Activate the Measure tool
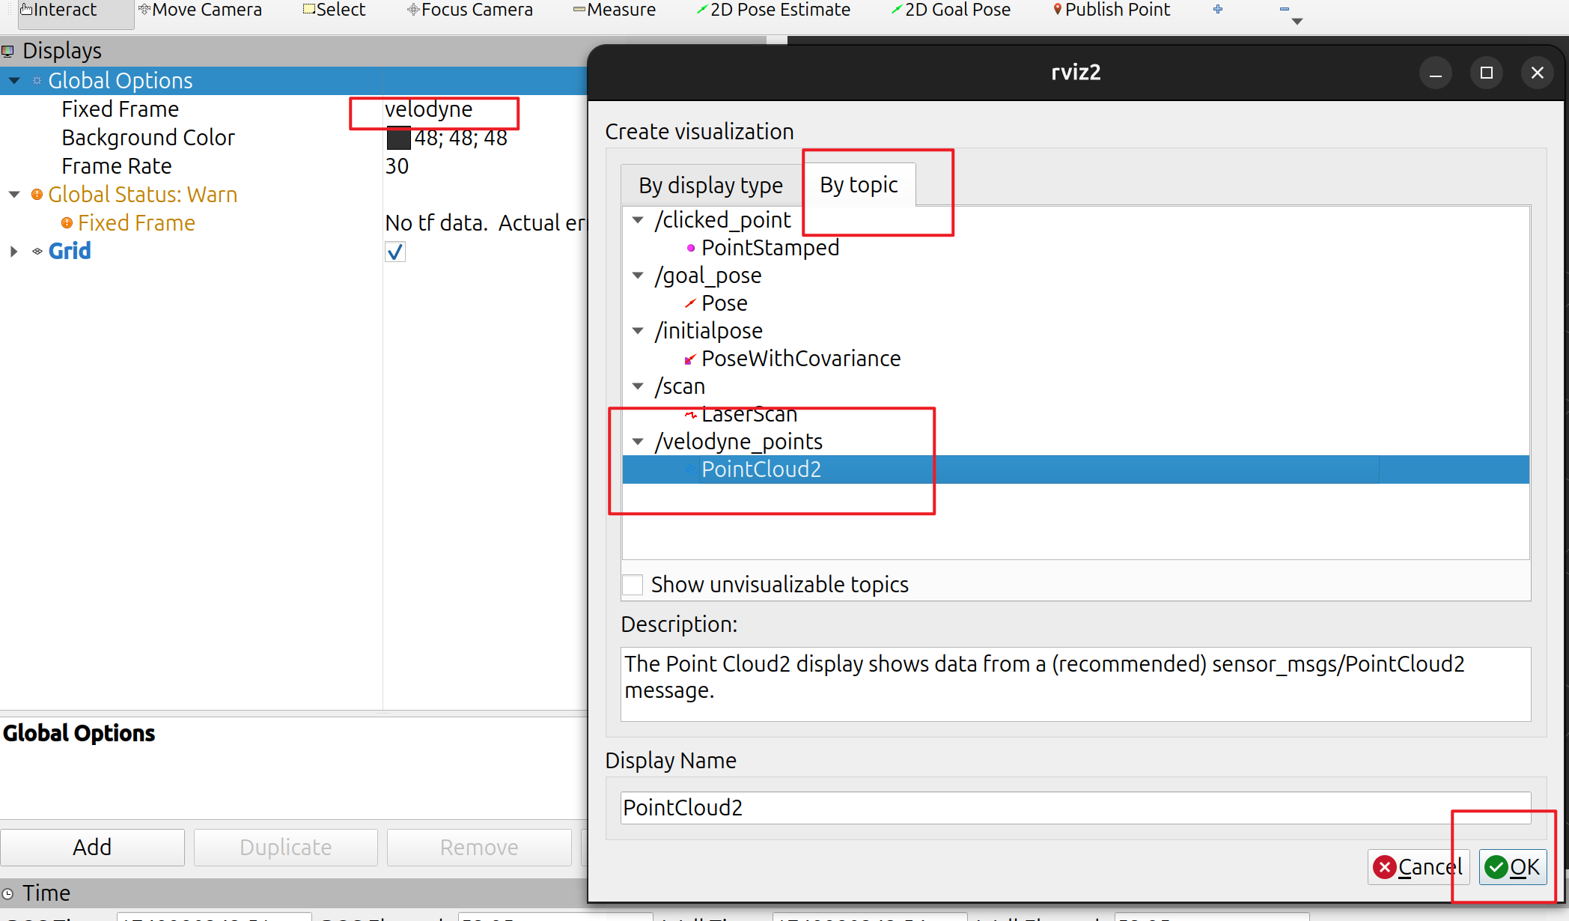The width and height of the screenshot is (1569, 921). tap(614, 10)
